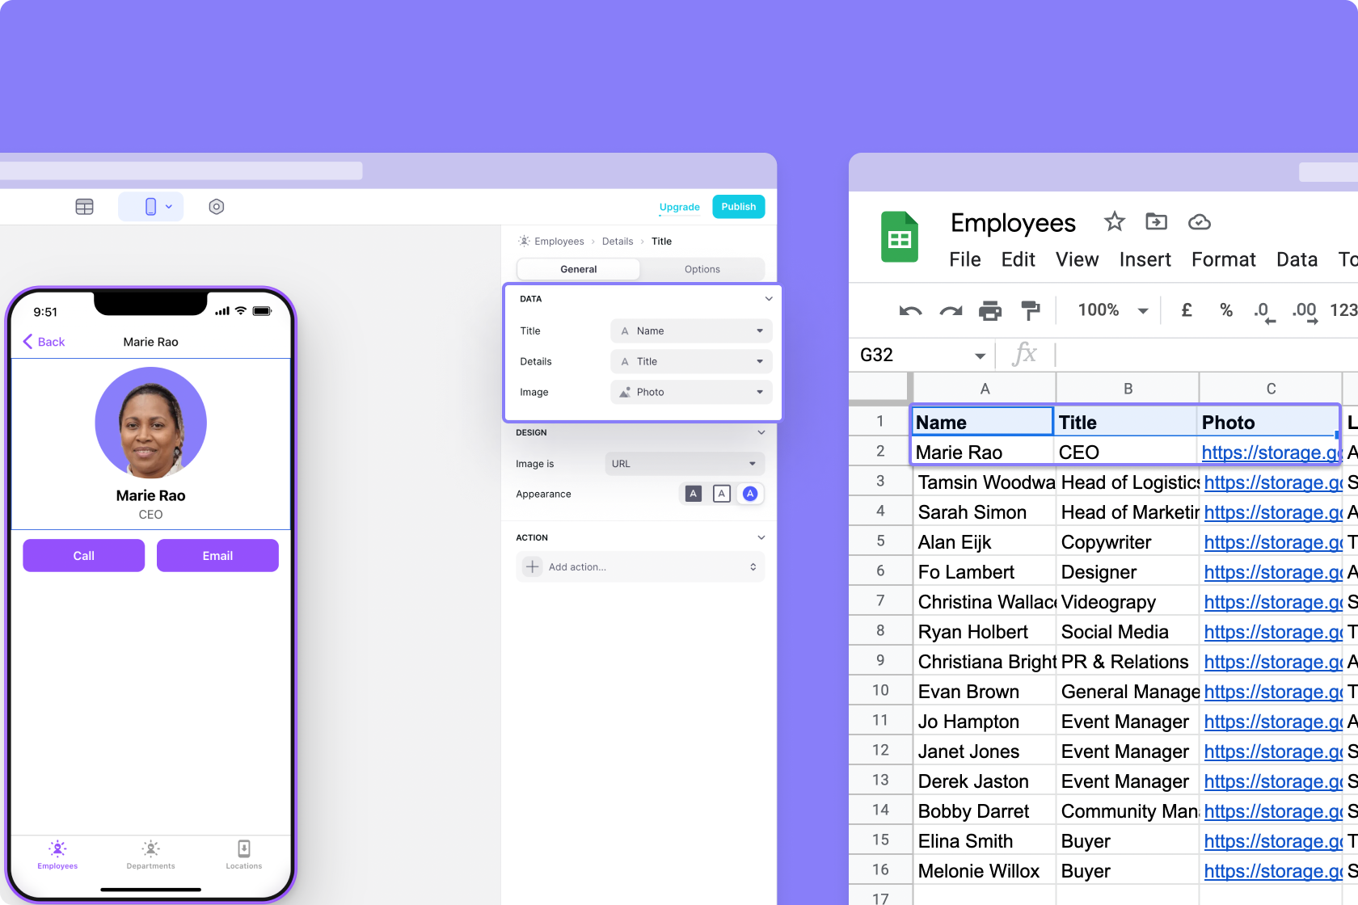Click the Email button on Marie Rao's profile
Viewport: 1358px width, 905px height.
click(x=217, y=555)
